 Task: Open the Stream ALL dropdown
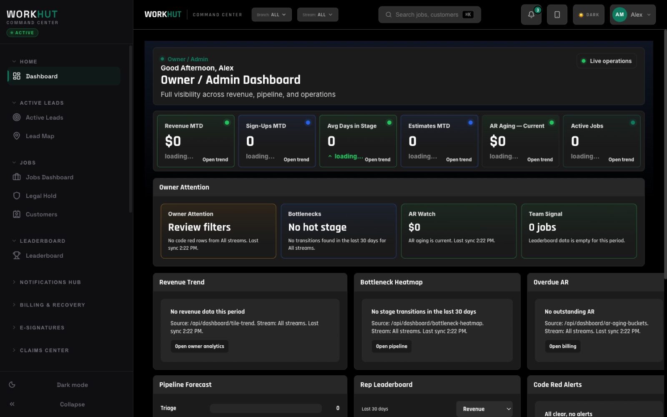tap(318, 15)
